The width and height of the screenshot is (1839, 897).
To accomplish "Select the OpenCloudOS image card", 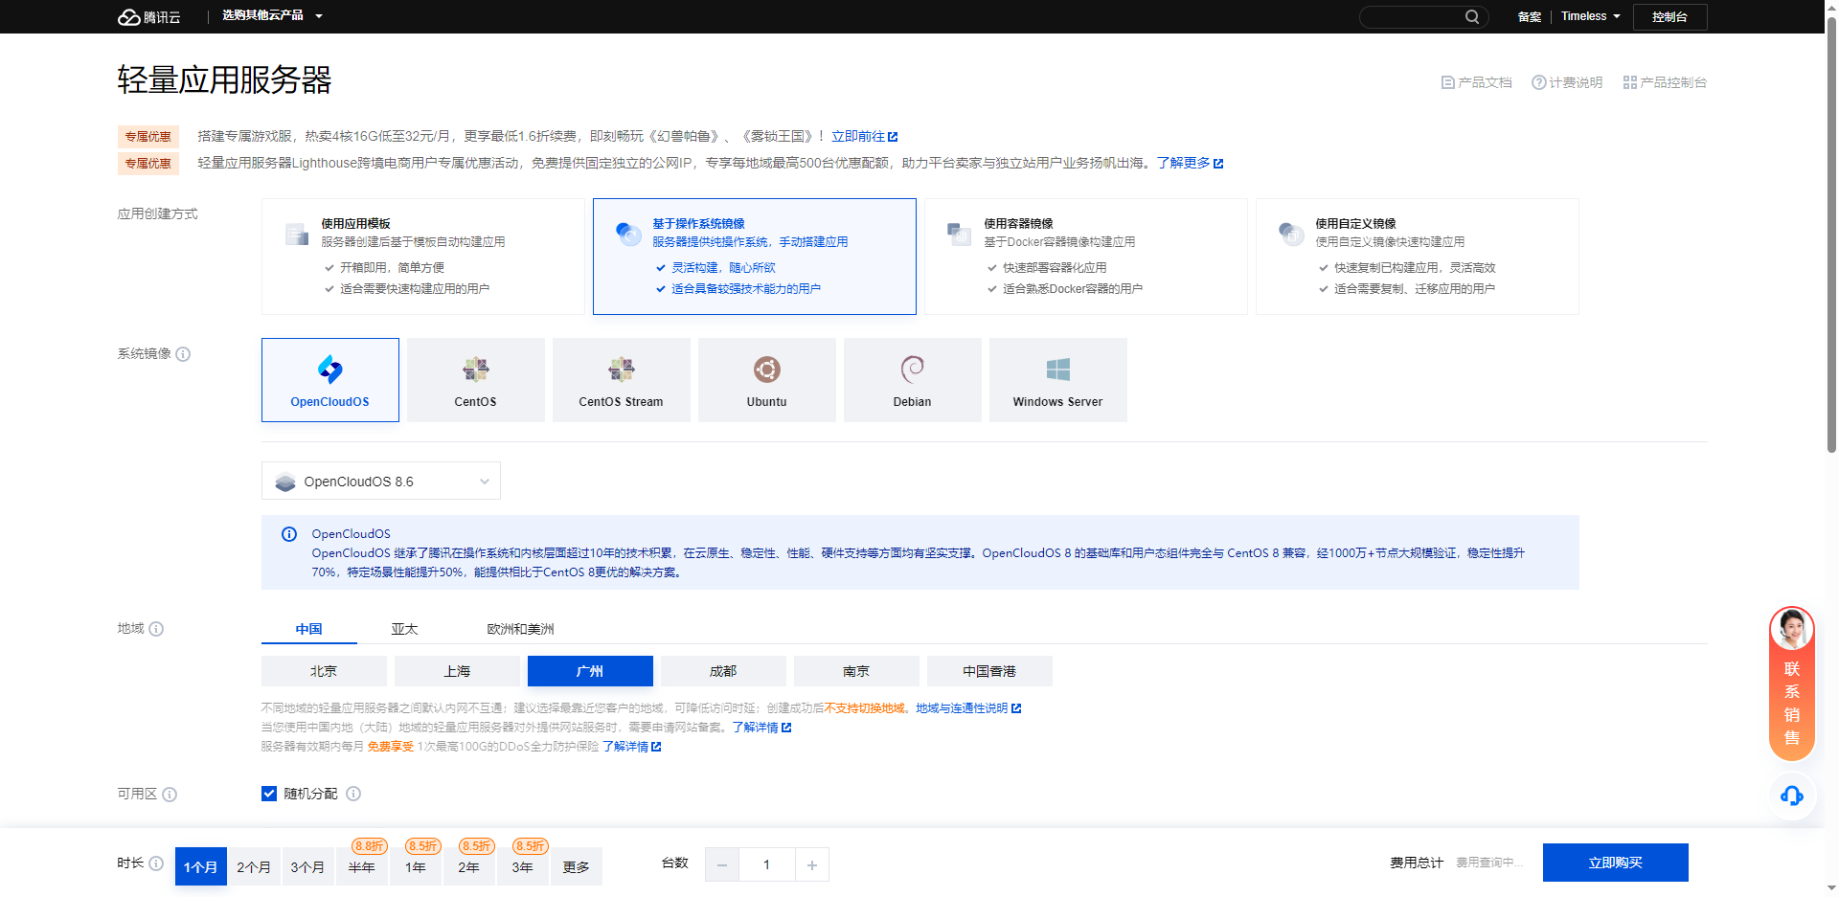I will click(330, 380).
